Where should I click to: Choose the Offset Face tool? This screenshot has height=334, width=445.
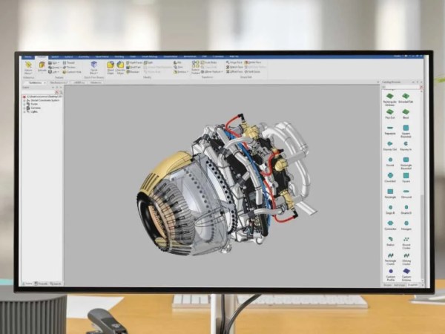click(x=234, y=71)
